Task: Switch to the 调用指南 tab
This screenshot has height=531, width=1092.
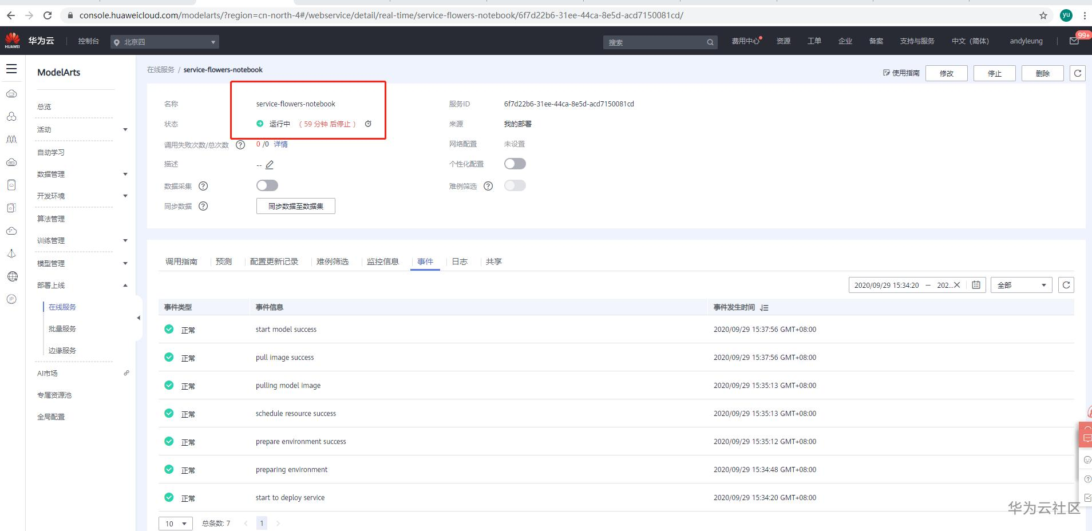Action: point(181,261)
